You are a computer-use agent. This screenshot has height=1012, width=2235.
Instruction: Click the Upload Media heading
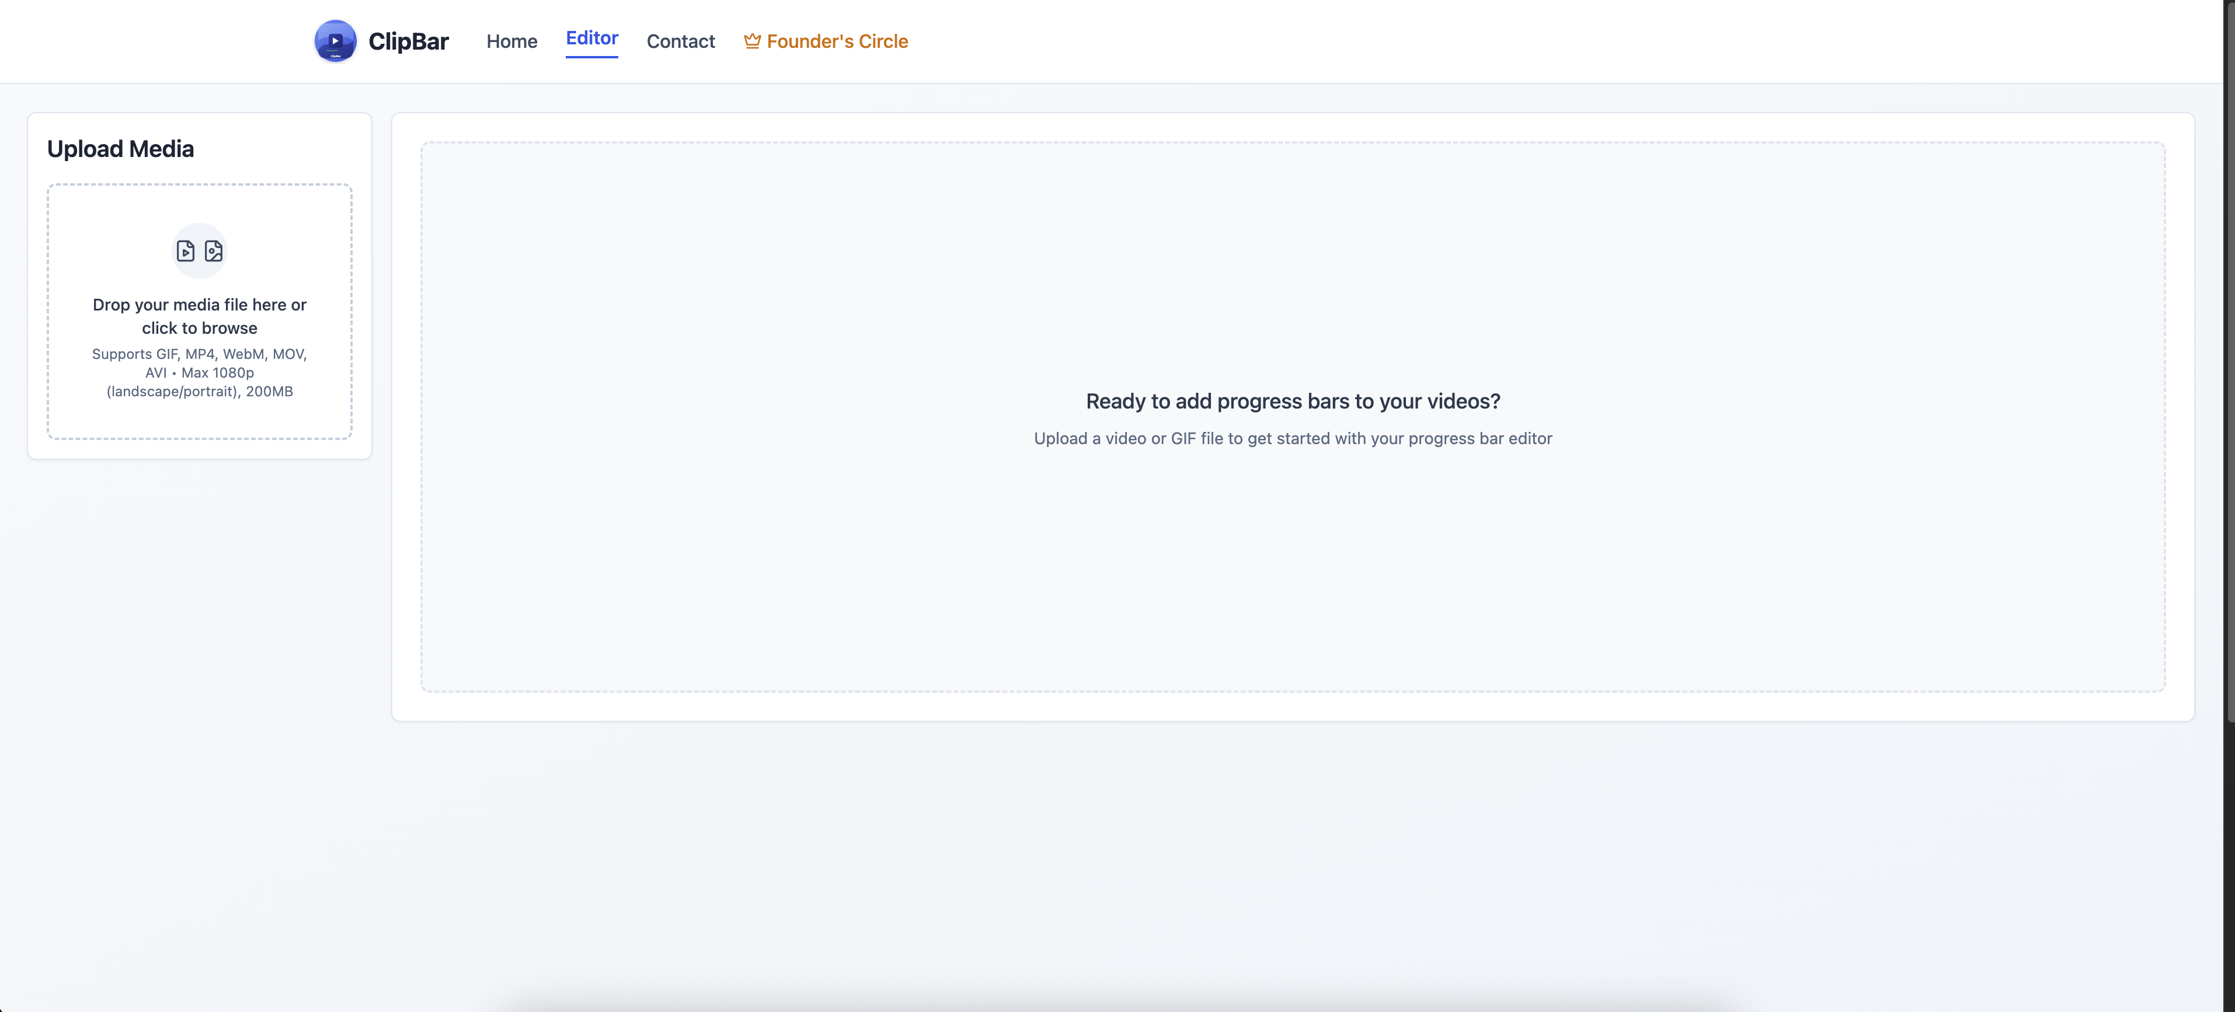pyautogui.click(x=121, y=149)
